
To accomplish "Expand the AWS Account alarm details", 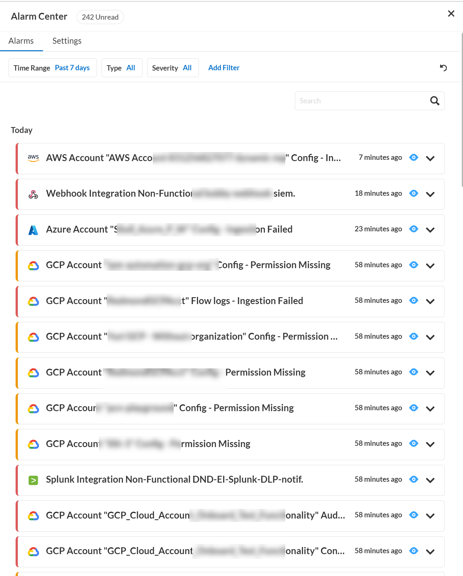I will click(430, 158).
